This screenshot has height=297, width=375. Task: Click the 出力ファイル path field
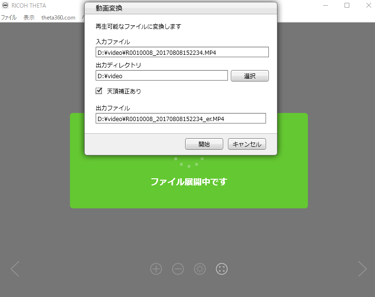coord(180,118)
